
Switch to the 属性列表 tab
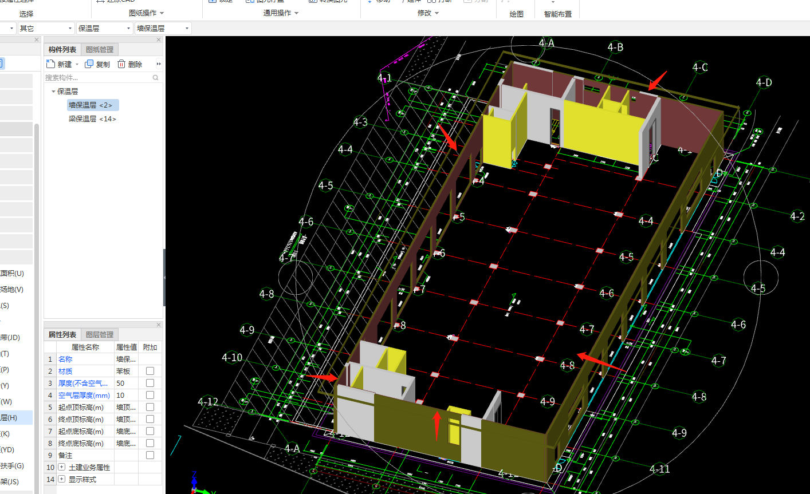(x=62, y=335)
